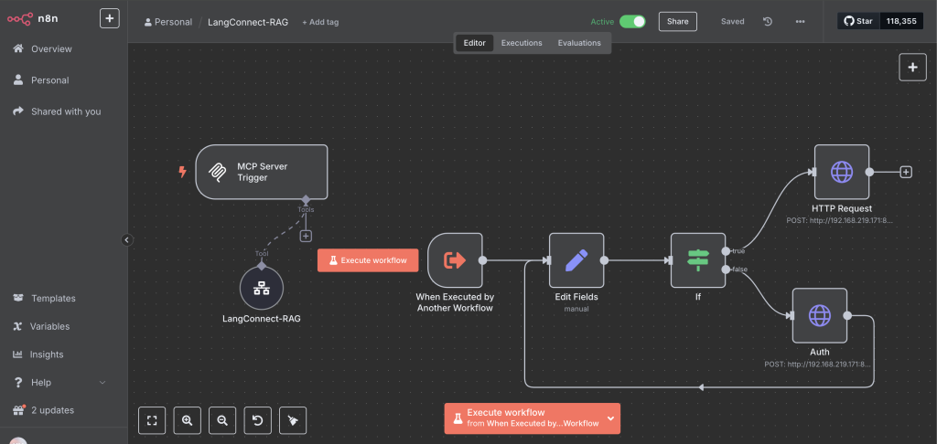Select the When Executed by Another Workflow node

pyautogui.click(x=455, y=260)
